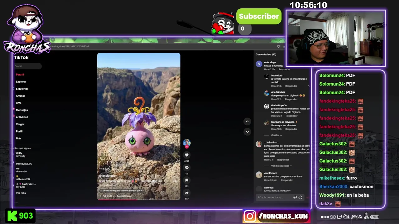Screen dimensions: 399x224
Task: Insert a mention with the @ icon
Action: [x=295, y=197]
